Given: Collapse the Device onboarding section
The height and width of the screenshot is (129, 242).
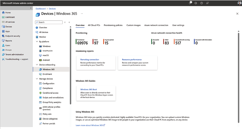Looking at the screenshot, I should (x=37, y=65).
